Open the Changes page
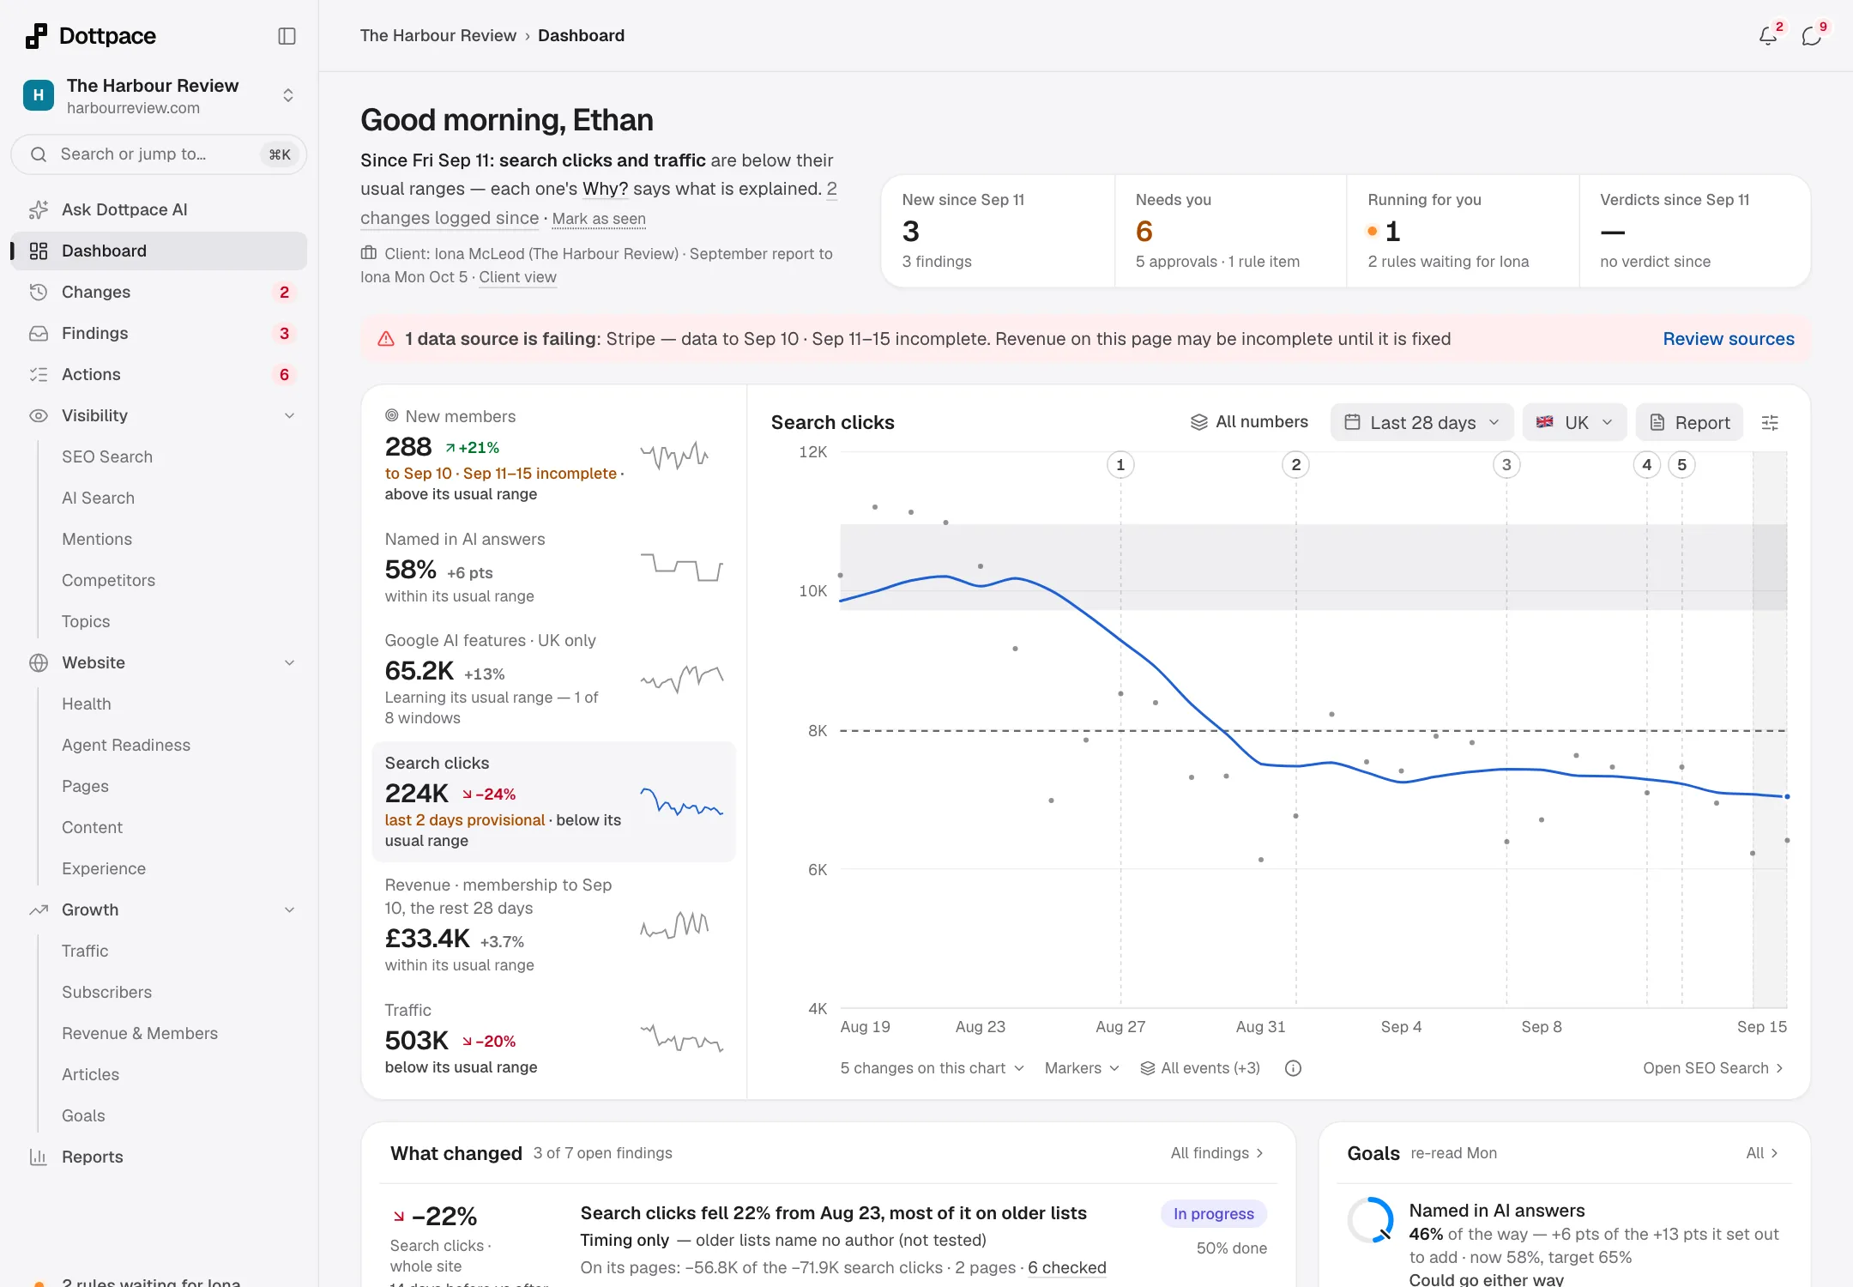 (x=159, y=292)
